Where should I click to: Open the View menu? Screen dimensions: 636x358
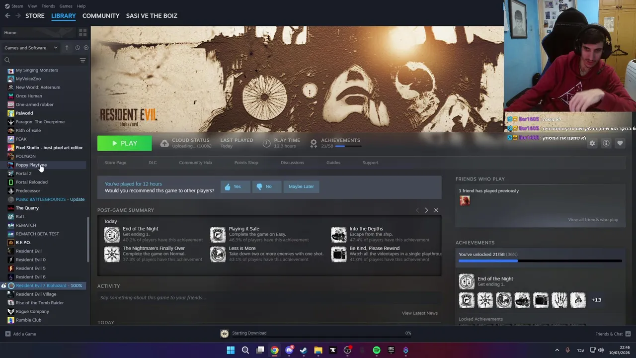[x=32, y=6]
